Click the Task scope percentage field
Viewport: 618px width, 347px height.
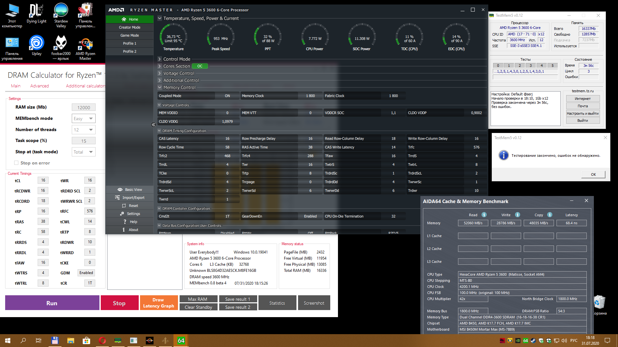[83, 141]
